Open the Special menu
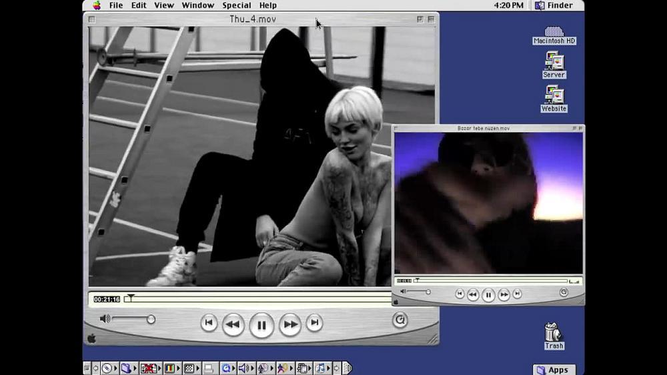The width and height of the screenshot is (667, 375). (237, 5)
